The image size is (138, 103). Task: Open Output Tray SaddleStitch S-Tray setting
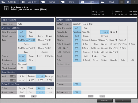click(105, 24)
